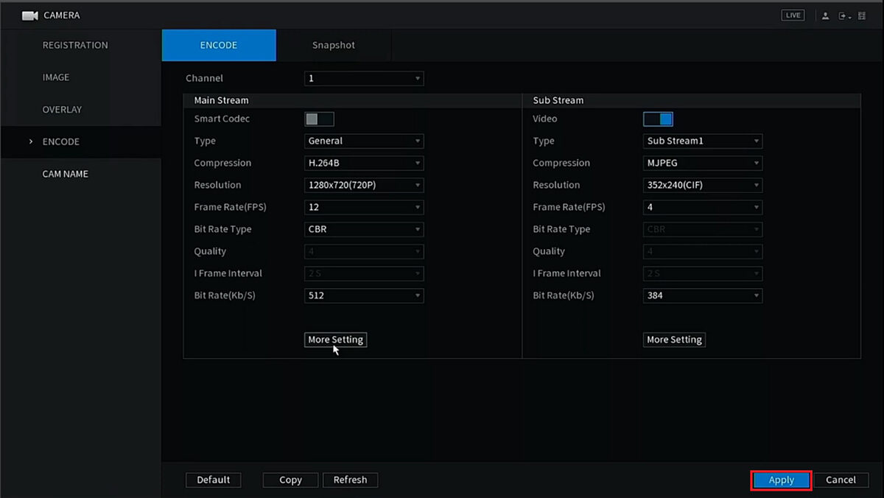Click the QR code icon top right
Viewport: 884px width, 498px height.
860,15
